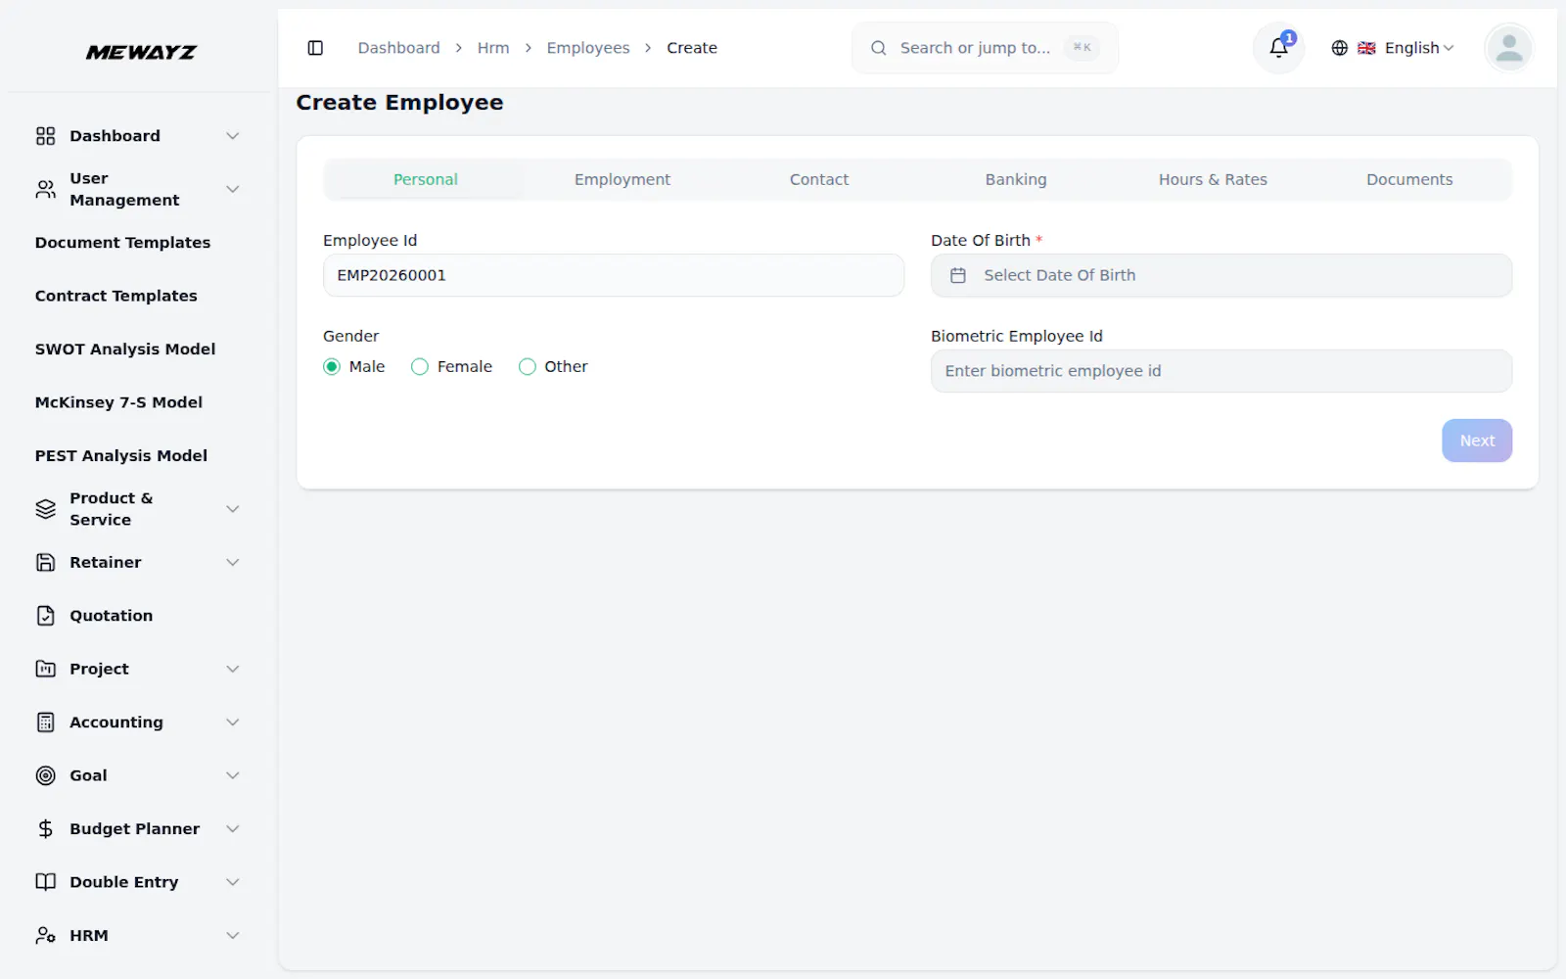Click the Product & Service layers icon

coord(46,509)
